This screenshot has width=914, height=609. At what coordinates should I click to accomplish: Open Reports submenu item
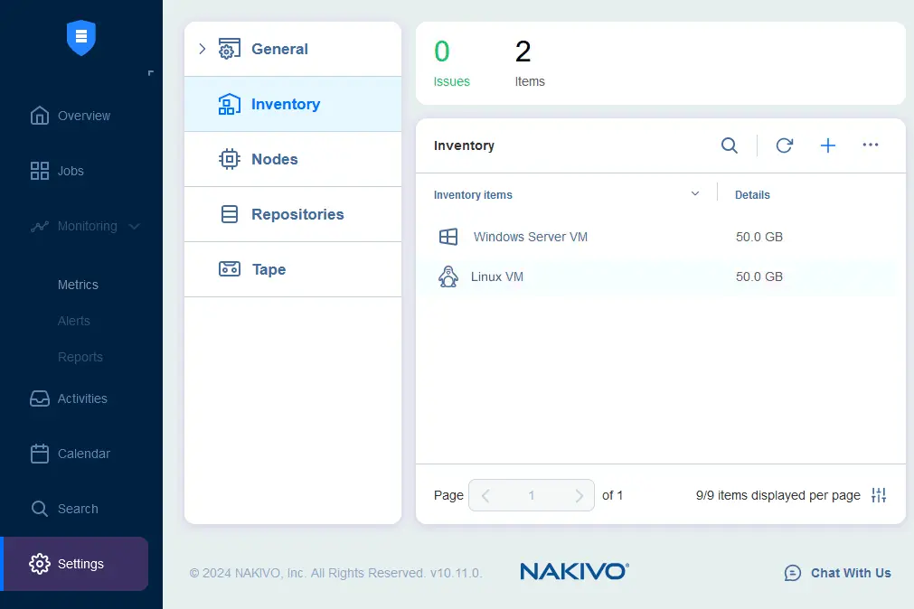80,357
